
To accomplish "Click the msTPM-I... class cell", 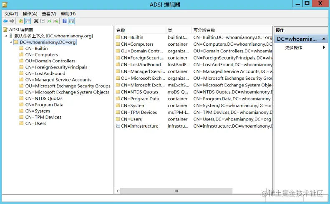I will 179,112.
